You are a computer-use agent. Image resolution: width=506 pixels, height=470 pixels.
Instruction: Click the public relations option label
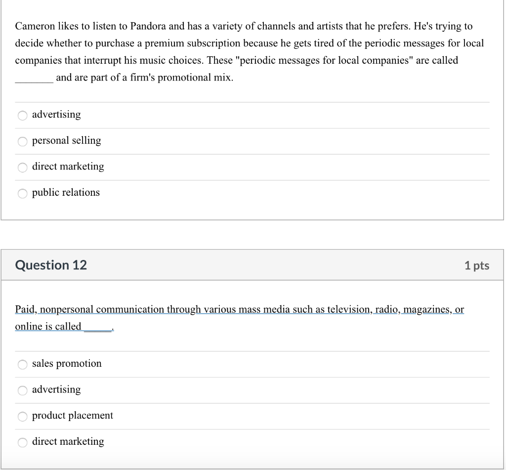pos(66,192)
